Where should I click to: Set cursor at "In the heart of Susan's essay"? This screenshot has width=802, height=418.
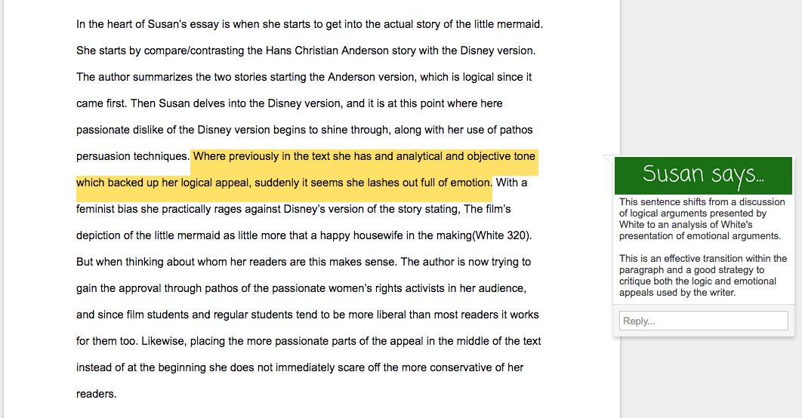[151, 24]
